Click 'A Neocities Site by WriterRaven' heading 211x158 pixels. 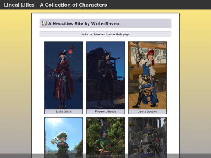(x=84, y=23)
